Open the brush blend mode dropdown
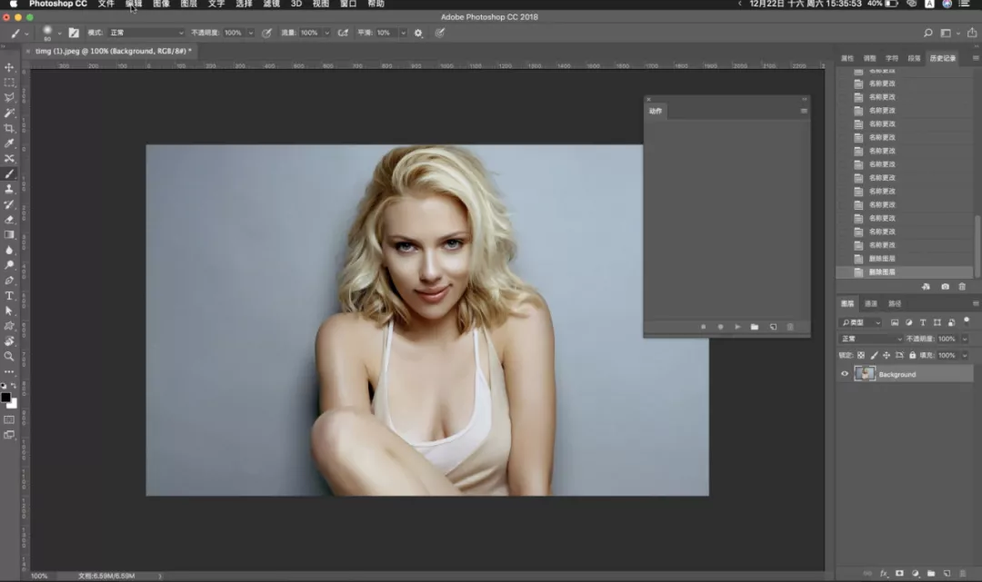 pos(145,33)
